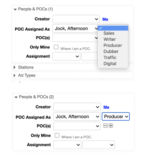
Task: Open POC(s) dropdown in People & POCs (2)
Action: click(x=77, y=126)
